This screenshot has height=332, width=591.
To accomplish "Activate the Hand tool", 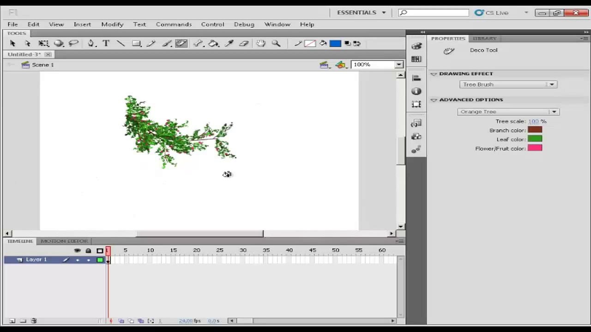I will pos(261,43).
